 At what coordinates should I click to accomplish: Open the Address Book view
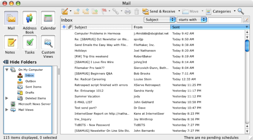click(29, 22)
